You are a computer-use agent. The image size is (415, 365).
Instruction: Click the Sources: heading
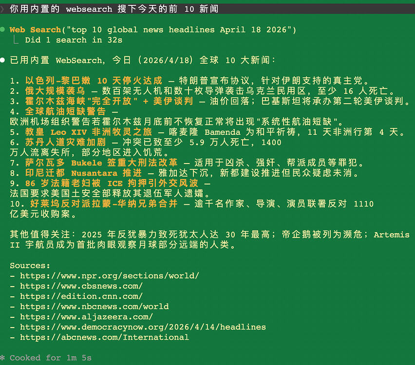(30, 266)
